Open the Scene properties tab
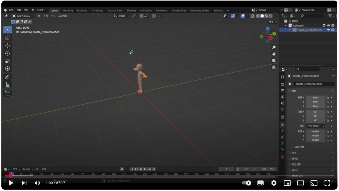 282,103
